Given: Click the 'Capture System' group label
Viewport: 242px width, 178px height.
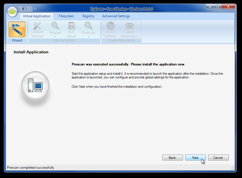Looking at the screenshot, I should [64, 40].
